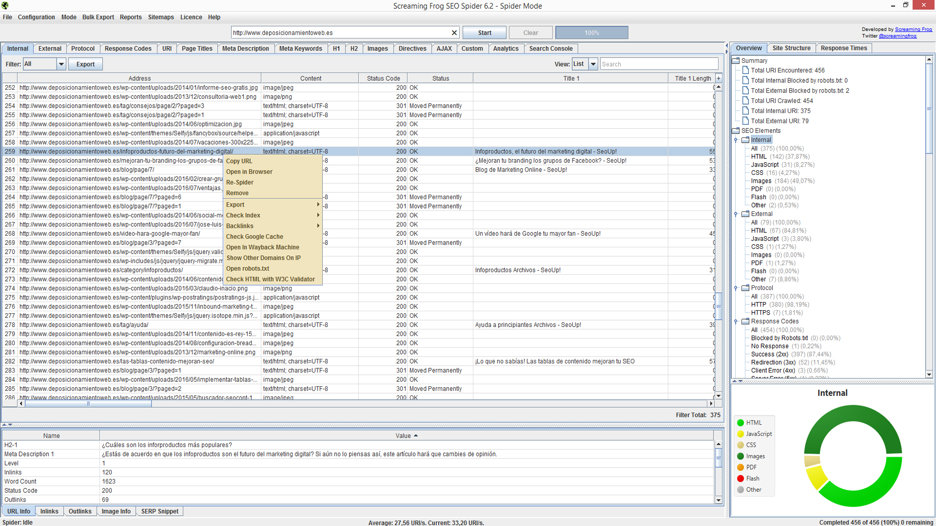Clear the URL field with the X icon
Image resolution: width=936 pixels, height=526 pixels.
[454, 33]
